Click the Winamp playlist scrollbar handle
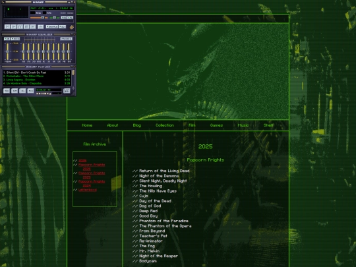The image size is (356, 267). [x=73, y=73]
